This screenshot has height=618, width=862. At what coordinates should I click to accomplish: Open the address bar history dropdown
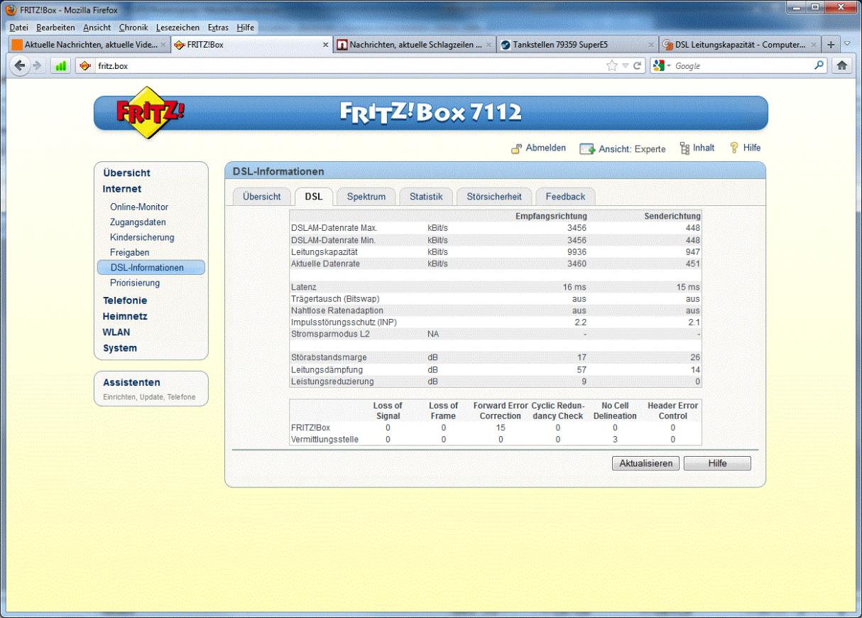(625, 66)
